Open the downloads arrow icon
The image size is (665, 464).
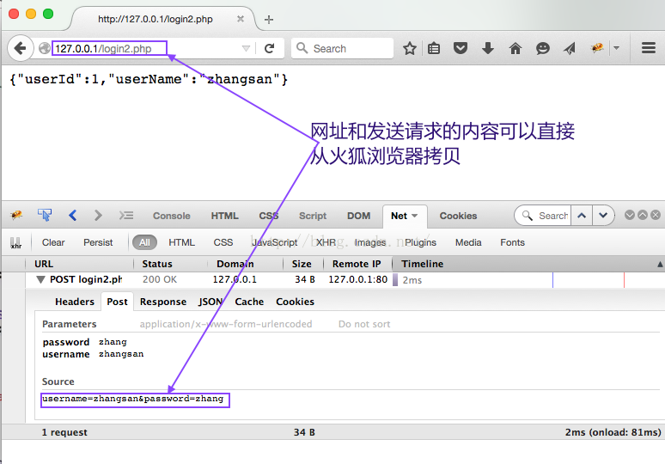pos(488,48)
